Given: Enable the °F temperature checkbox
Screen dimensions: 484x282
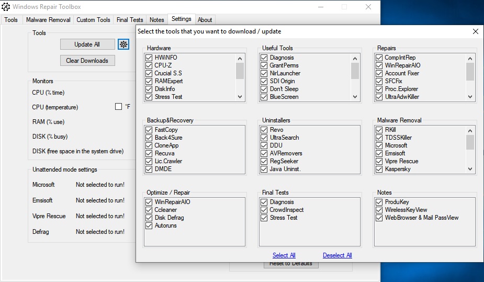Looking at the screenshot, I should pyautogui.click(x=119, y=106).
